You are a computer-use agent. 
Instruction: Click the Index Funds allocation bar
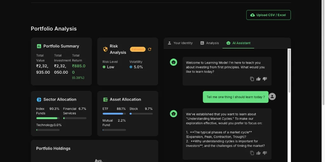48,118
